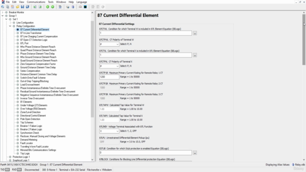Screen dimensions: 306x172
Task: Expand the Breaker Monitor tree node
Action: tap(2, 12)
